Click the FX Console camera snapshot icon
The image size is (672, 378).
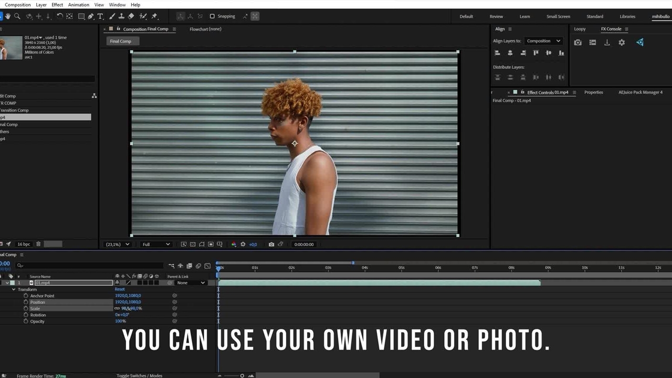577,43
